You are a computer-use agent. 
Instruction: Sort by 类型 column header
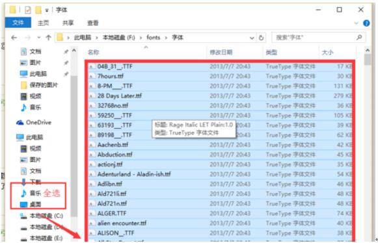point(271,52)
